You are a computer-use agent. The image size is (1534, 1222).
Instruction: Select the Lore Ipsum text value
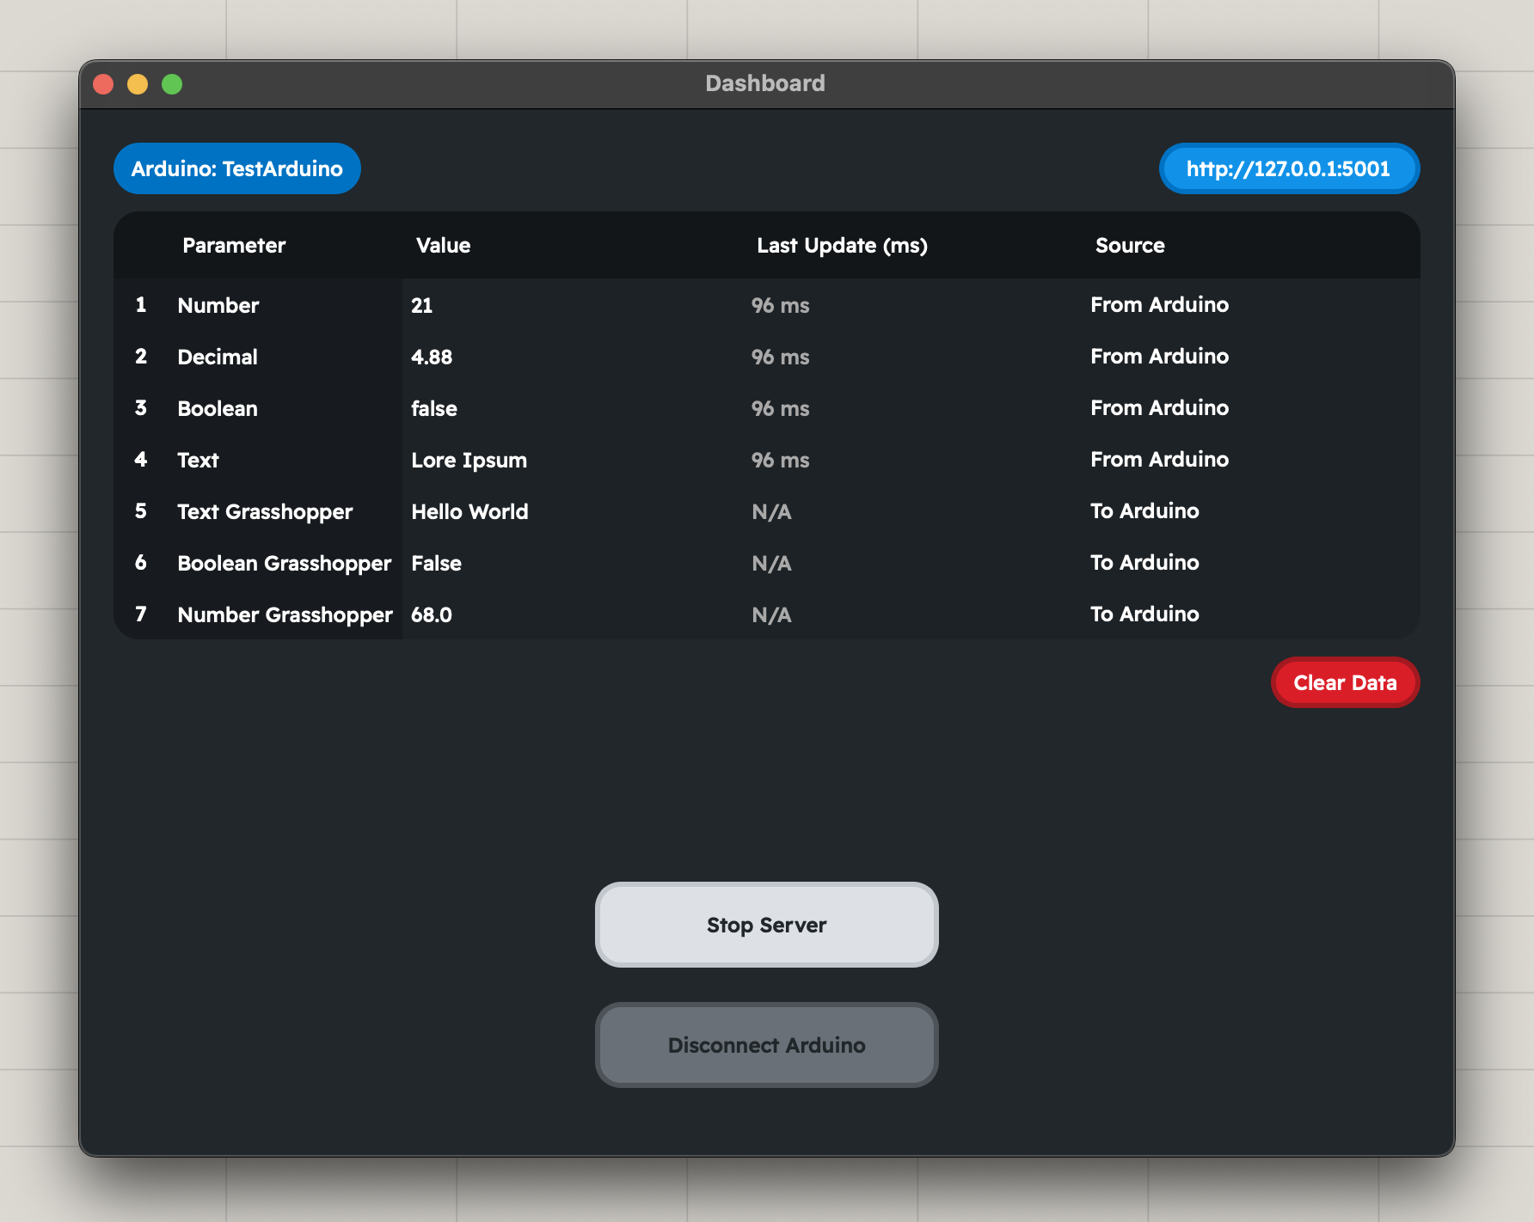(x=469, y=460)
